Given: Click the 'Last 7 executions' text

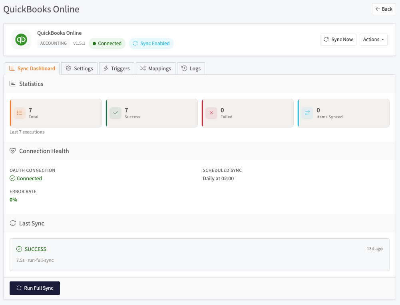Looking at the screenshot, I should (27, 132).
